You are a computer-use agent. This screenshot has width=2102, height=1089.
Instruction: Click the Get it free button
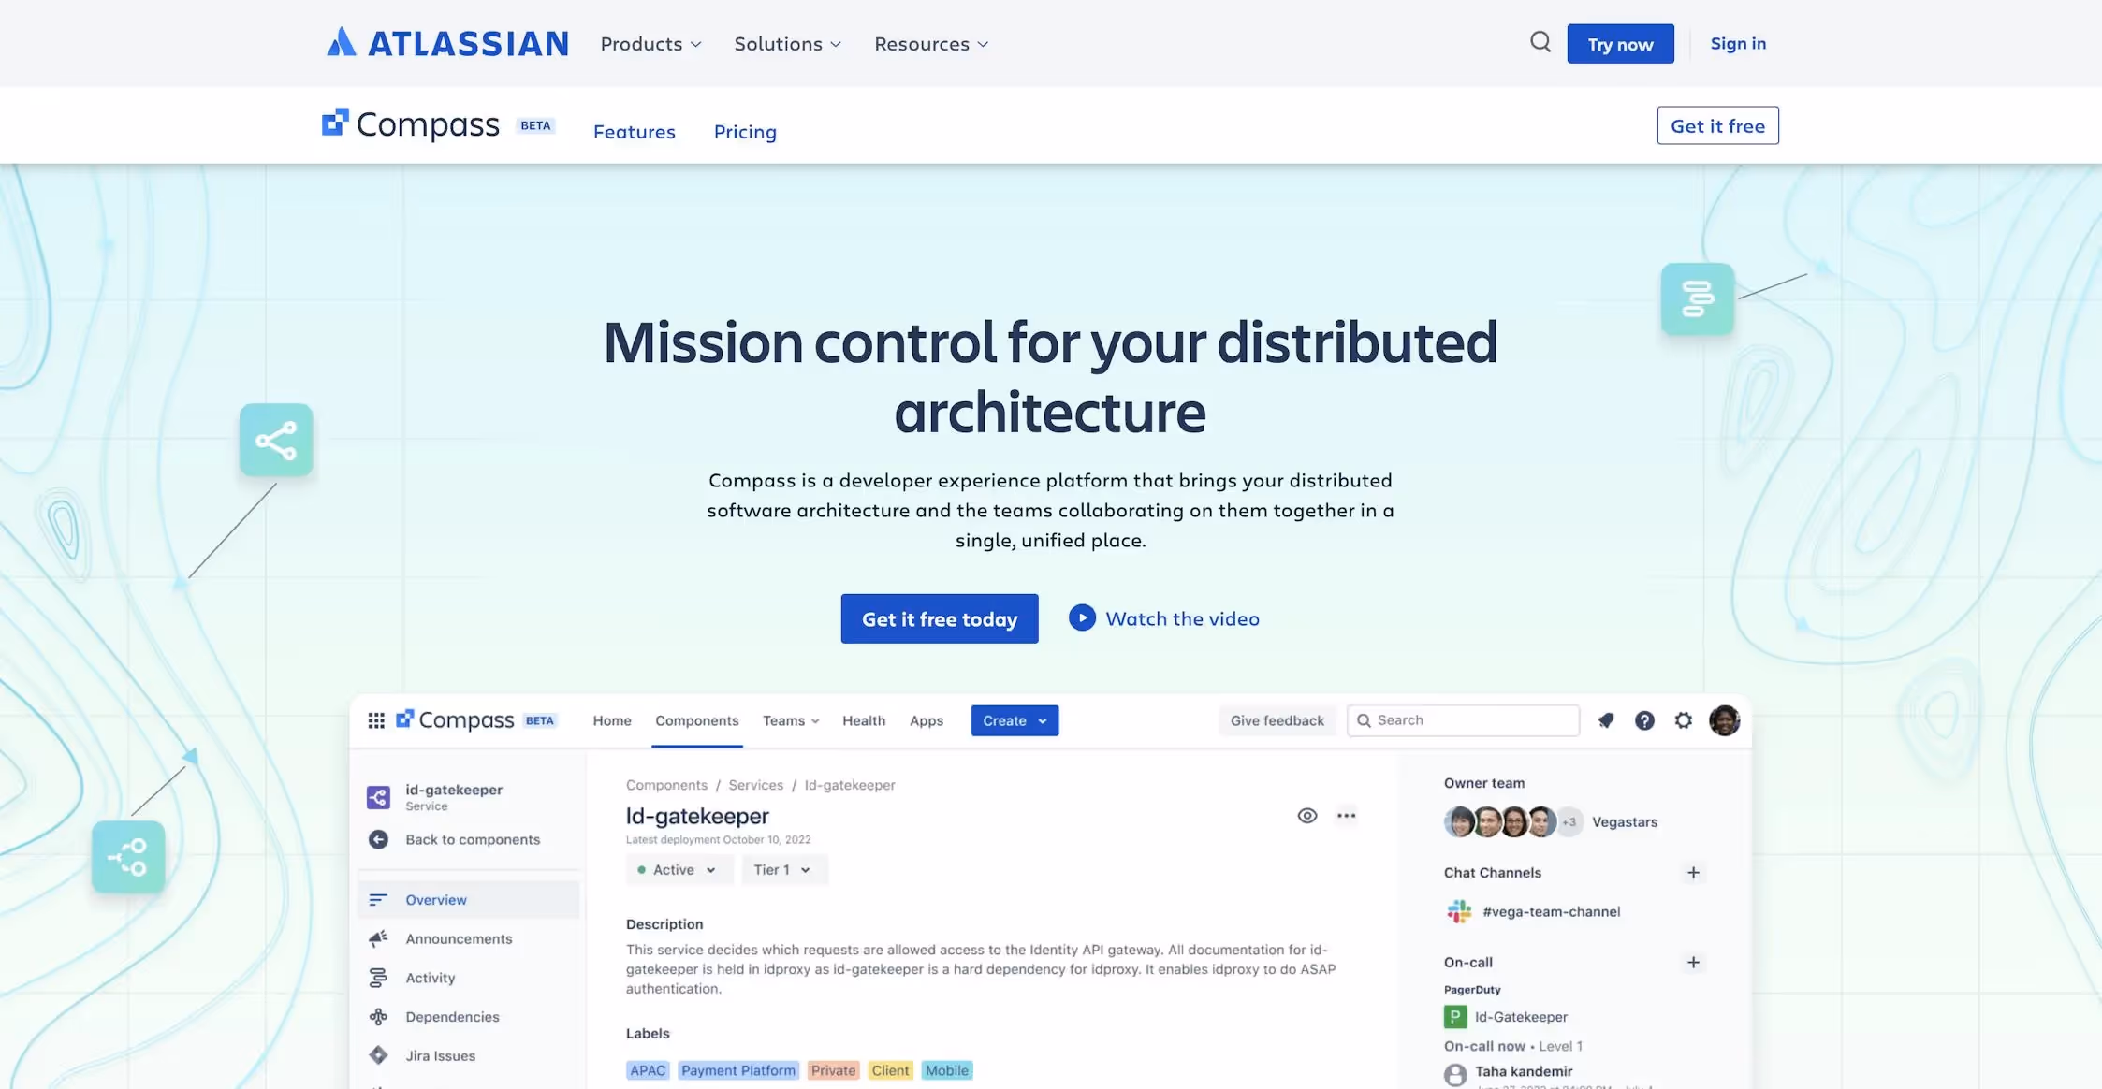(1717, 125)
